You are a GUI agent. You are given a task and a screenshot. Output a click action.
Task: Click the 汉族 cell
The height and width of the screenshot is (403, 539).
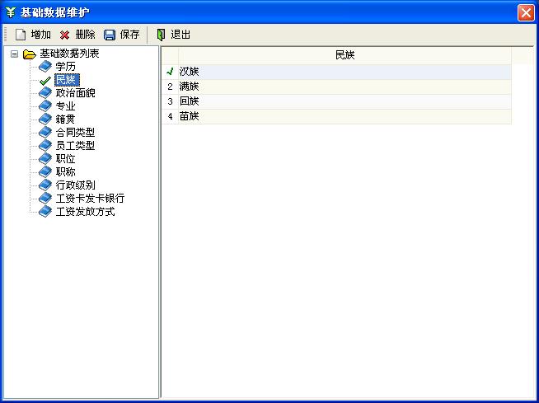click(344, 72)
